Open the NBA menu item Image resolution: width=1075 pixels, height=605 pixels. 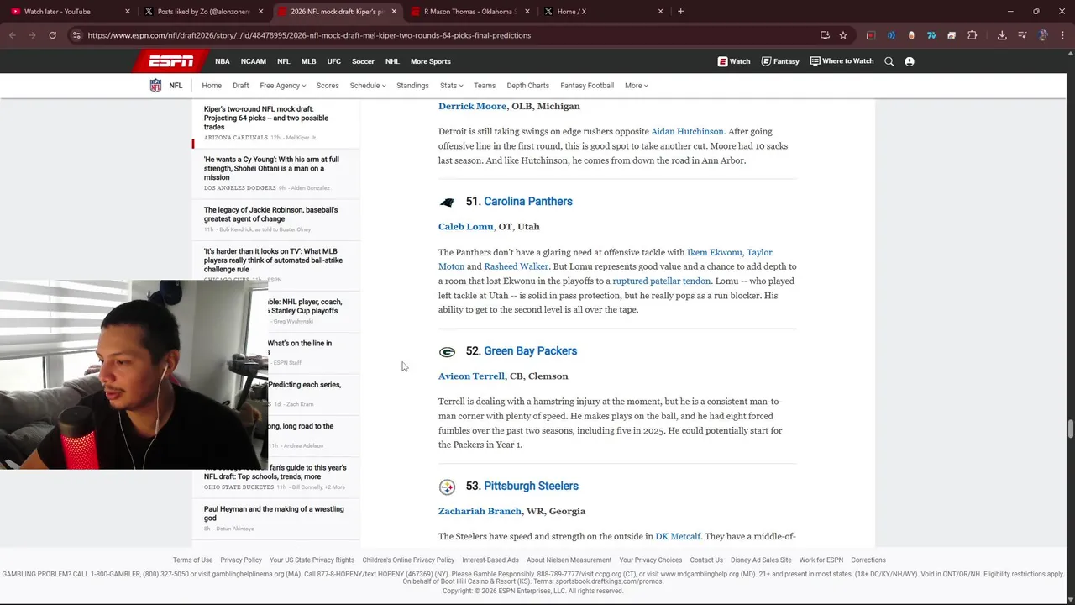point(222,61)
